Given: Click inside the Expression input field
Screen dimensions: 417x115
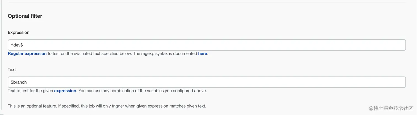Looking at the screenshot, I should (207, 45).
